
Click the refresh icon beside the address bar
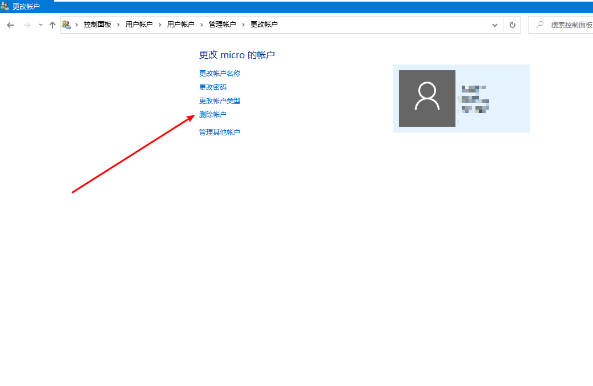pyautogui.click(x=511, y=25)
